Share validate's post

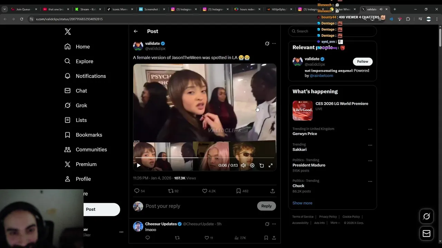click(x=272, y=191)
